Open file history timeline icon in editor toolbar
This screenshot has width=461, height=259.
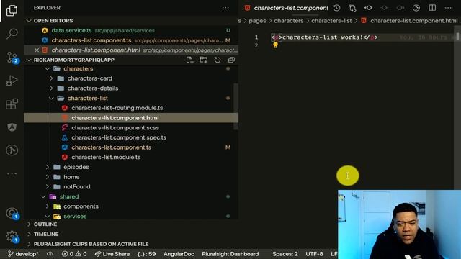pyautogui.click(x=336, y=8)
